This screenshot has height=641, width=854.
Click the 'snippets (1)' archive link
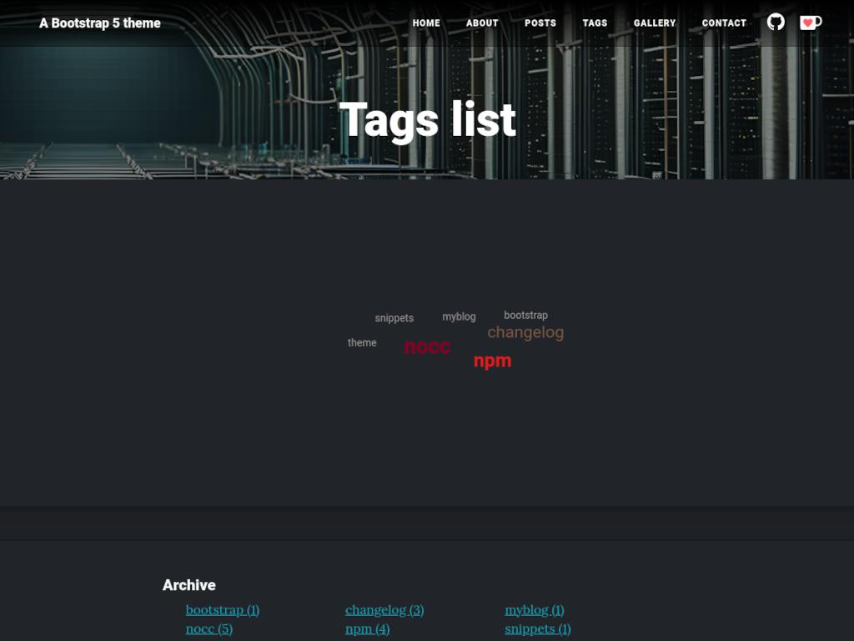coord(537,628)
